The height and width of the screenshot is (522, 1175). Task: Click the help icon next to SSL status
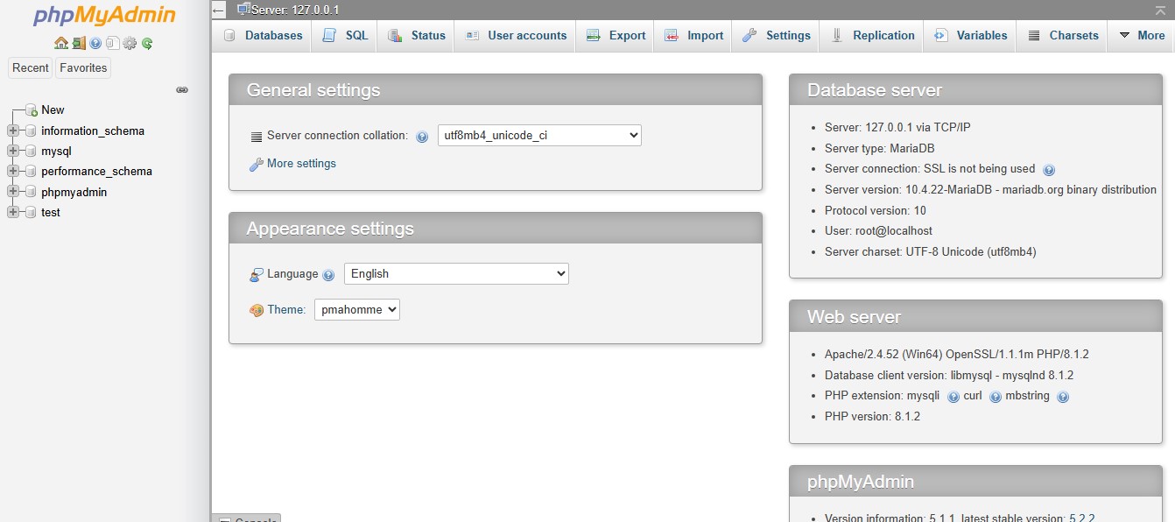1049,169
